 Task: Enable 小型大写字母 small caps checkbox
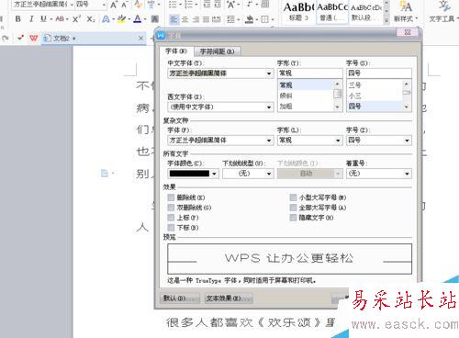pyautogui.click(x=293, y=197)
